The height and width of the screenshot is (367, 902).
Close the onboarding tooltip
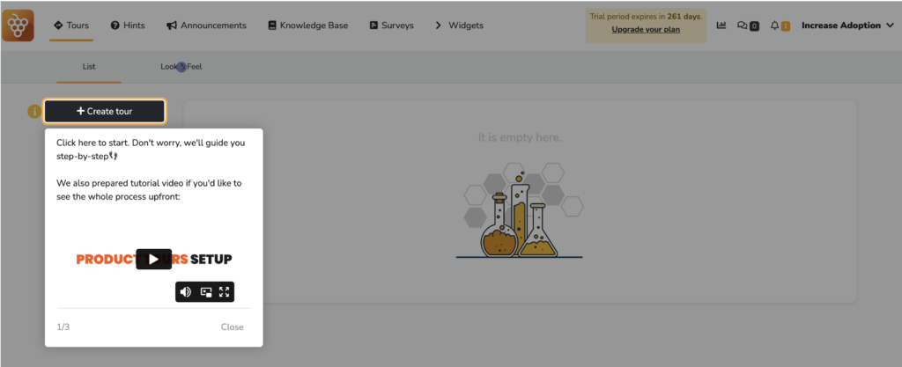(233, 327)
